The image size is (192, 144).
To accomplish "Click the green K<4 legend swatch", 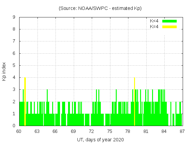I will pos(169,21).
